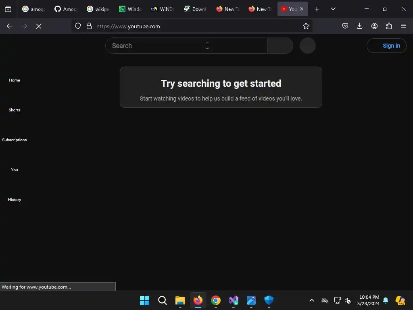
Task: Save page to Pocket
Action: click(345, 26)
